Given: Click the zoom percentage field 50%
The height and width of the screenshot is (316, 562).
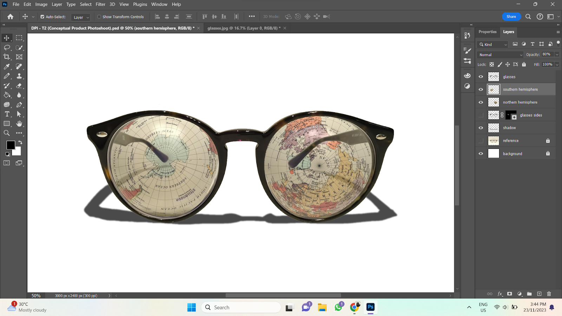Looking at the screenshot, I should (x=36, y=296).
